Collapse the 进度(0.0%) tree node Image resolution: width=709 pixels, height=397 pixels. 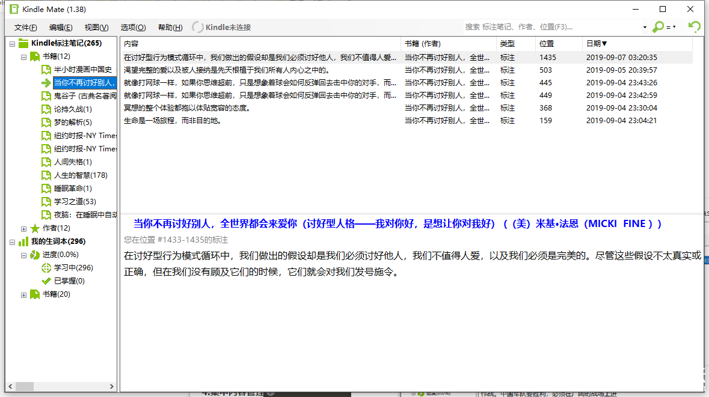[x=23, y=255]
